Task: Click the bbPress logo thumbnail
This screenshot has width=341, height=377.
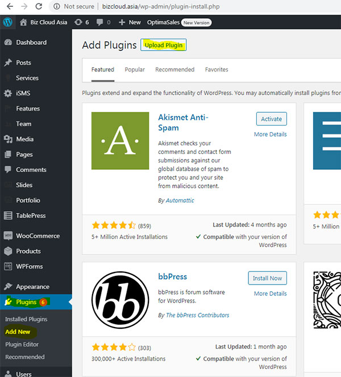Action: [120, 300]
